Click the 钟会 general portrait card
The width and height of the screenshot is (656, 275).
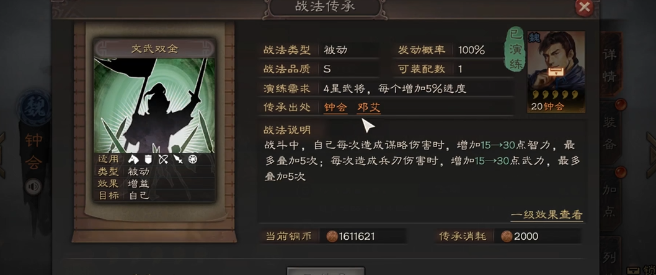point(556,72)
